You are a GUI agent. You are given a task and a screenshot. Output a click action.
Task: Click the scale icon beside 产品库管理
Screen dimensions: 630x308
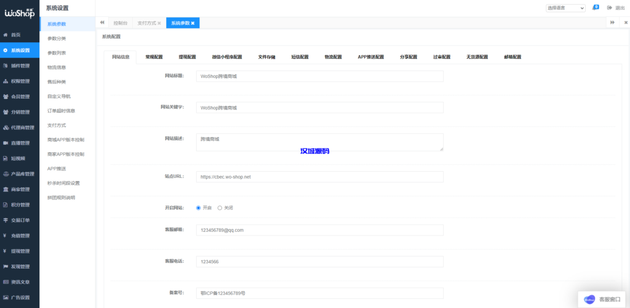pyautogui.click(x=5, y=174)
